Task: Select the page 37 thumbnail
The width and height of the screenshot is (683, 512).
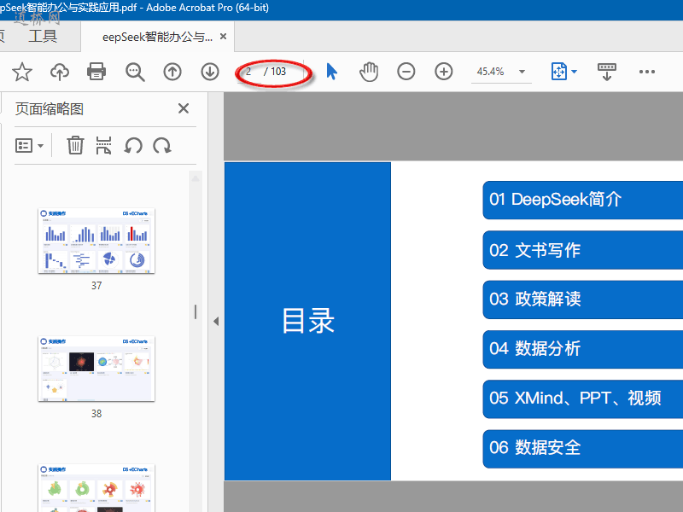Action: click(x=96, y=241)
